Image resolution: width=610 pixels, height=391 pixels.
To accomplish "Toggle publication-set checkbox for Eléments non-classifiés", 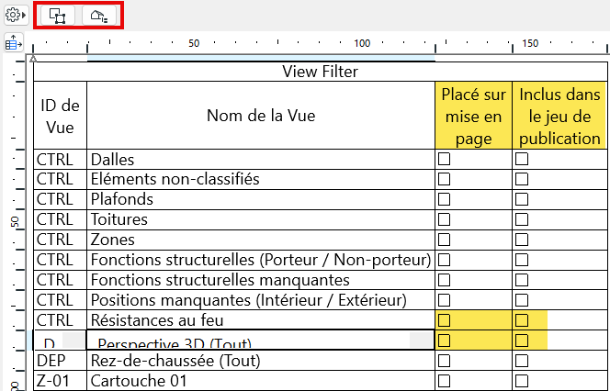I will (x=522, y=179).
